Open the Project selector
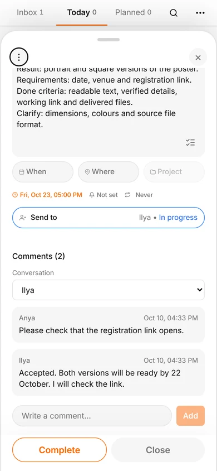The width and height of the screenshot is (217, 471). [x=174, y=172]
